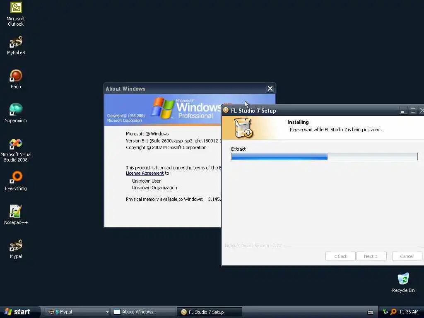
Task: Click the 'Unknown Organization' text
Action: pos(154,188)
